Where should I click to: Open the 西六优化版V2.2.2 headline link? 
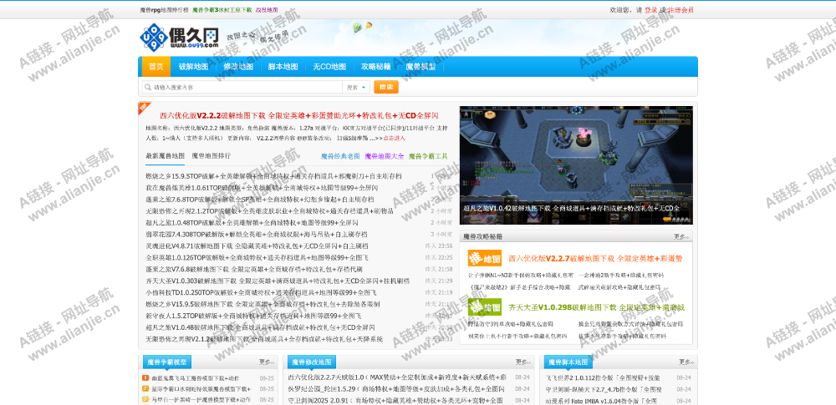pos(299,115)
